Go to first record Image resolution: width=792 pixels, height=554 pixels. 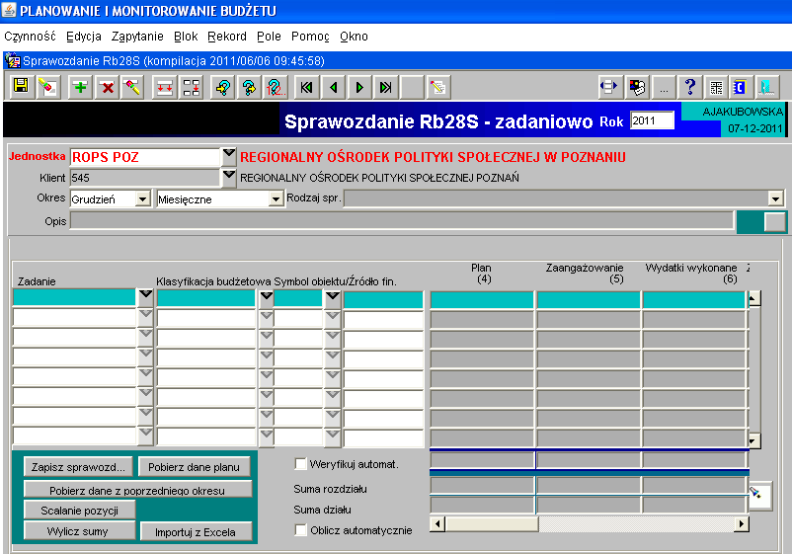306,87
